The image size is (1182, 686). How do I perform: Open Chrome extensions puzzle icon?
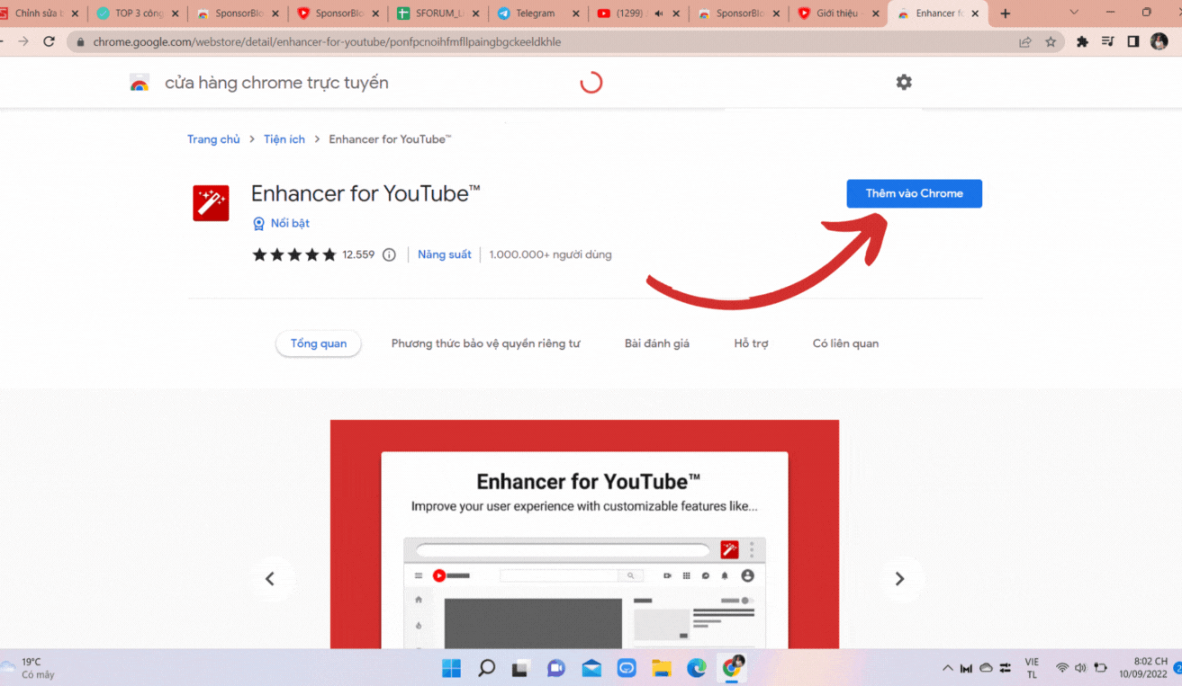click(1082, 41)
